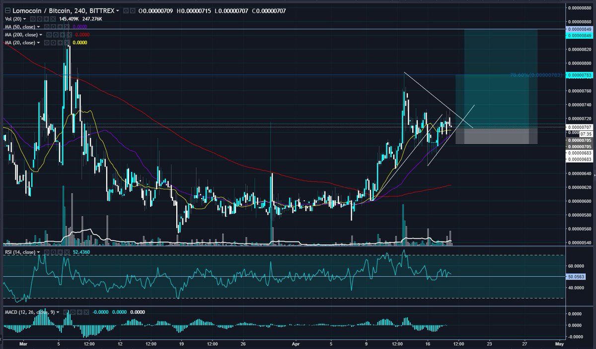This screenshot has width=596, height=349.
Task: Click the plus icon beside MA (200, close)
Action: click(x=62, y=35)
